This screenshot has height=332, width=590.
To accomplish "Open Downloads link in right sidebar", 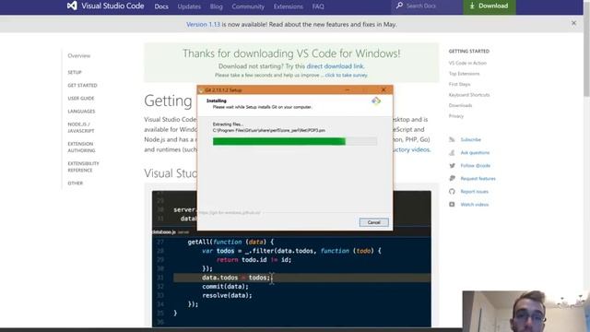I will coord(460,105).
